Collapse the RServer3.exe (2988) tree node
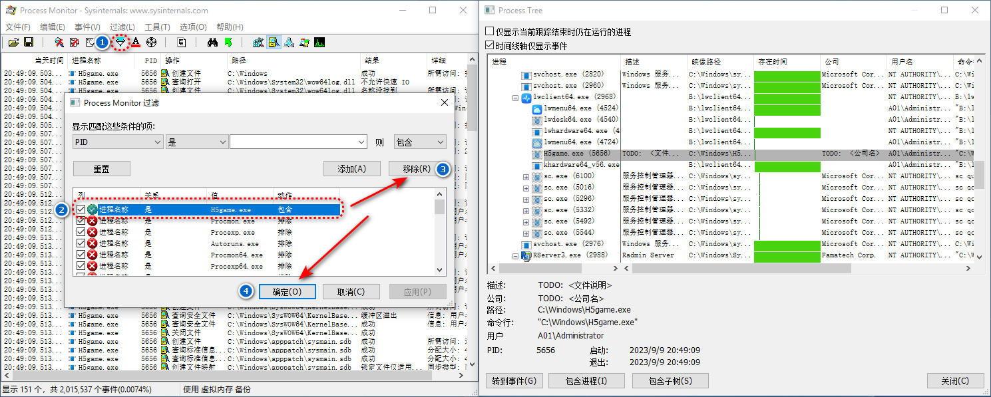Viewport: 991px width, 397px height. pyautogui.click(x=515, y=255)
